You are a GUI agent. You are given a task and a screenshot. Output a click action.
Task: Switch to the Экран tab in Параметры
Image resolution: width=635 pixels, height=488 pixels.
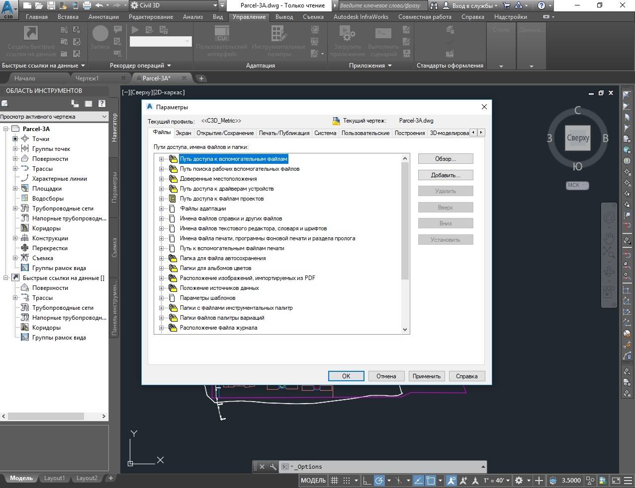click(x=183, y=133)
